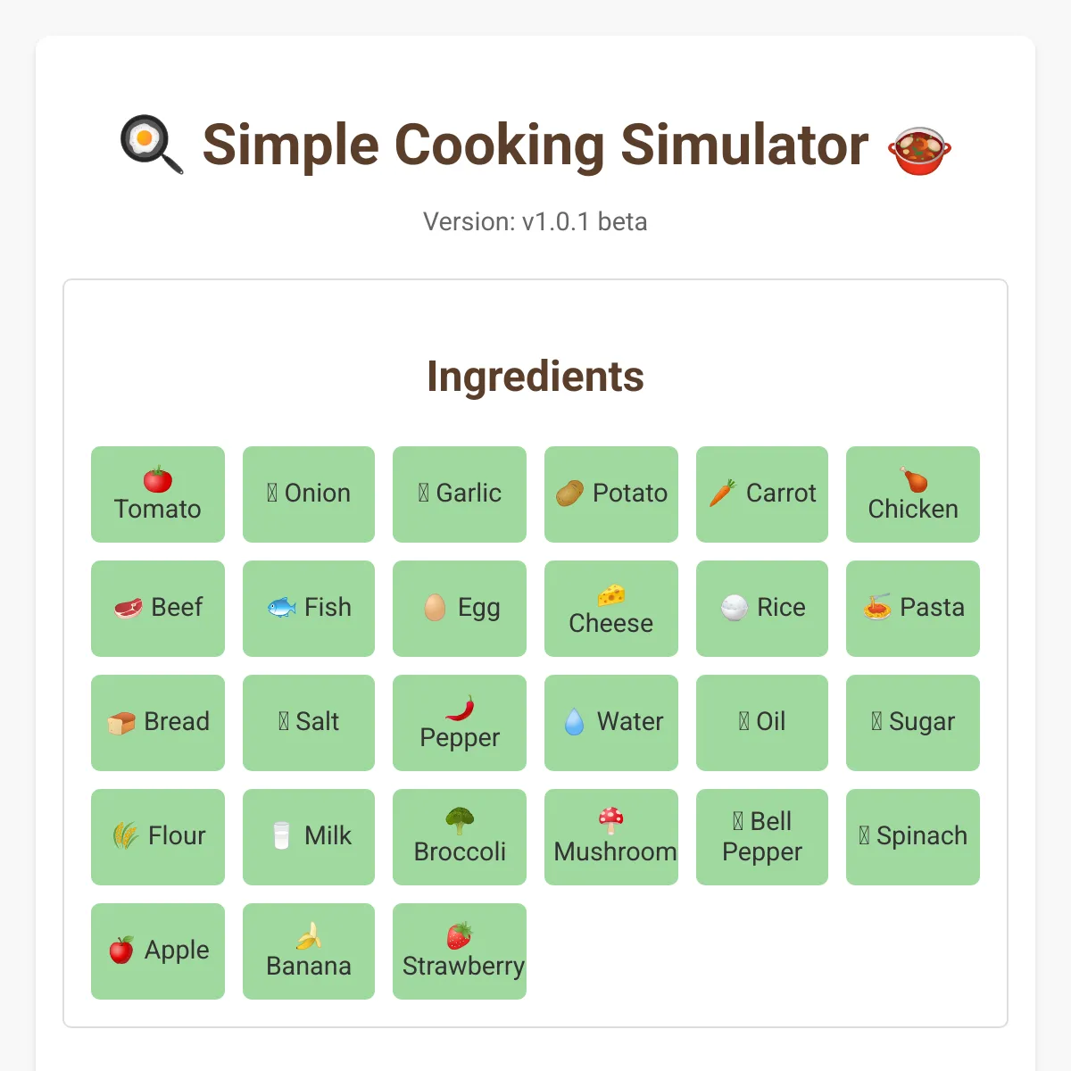Choose the Bell Pepper button
This screenshot has height=1071, width=1071.
762,837
